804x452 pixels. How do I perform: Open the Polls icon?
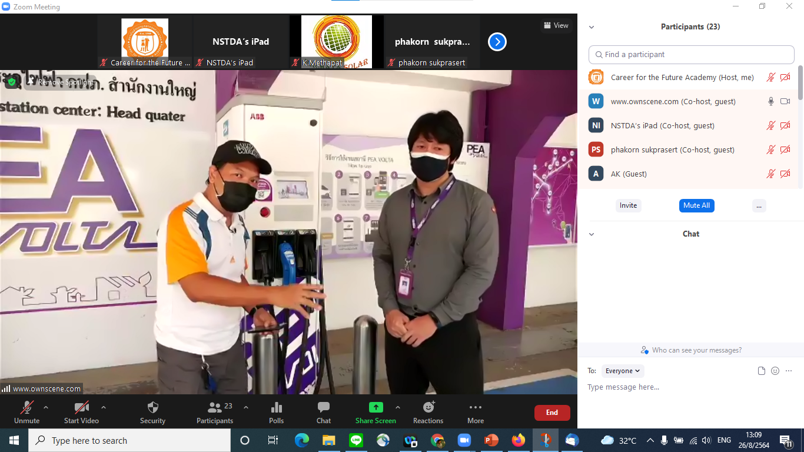point(276,408)
